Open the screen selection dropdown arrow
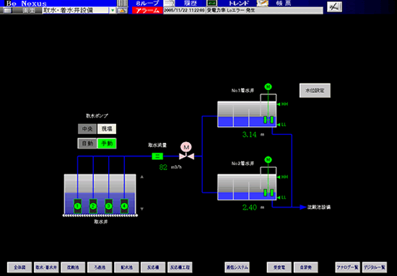Image resolution: width=397 pixels, height=276 pixels. click(x=113, y=11)
